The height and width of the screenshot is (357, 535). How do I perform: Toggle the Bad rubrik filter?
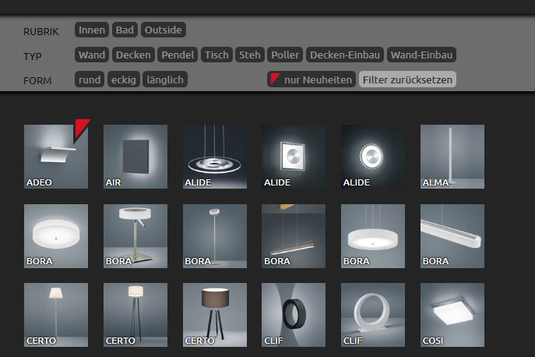[125, 30]
